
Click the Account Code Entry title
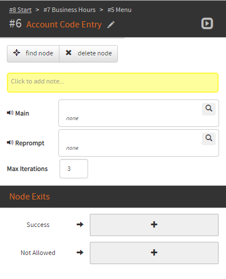pyautogui.click(x=64, y=25)
